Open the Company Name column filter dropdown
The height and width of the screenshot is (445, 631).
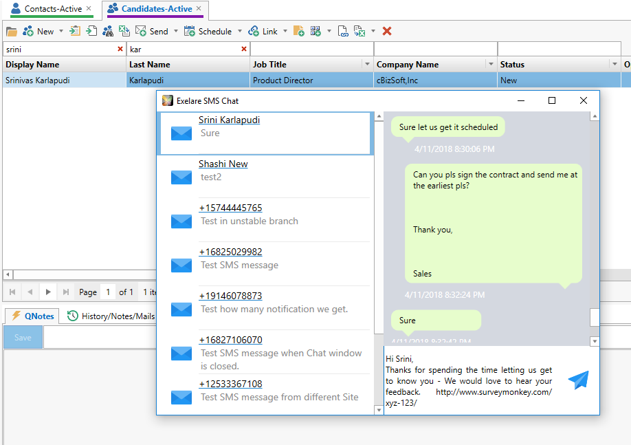[x=491, y=64]
